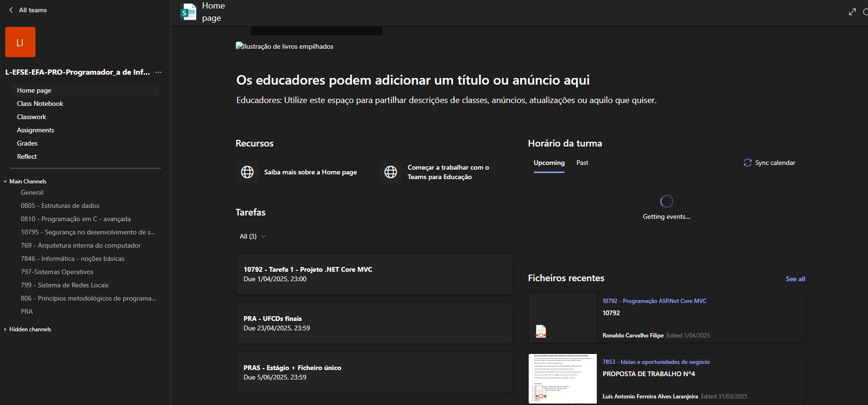Click the PROPOSTA DE TRABALHO Nº4 file title

(648, 374)
